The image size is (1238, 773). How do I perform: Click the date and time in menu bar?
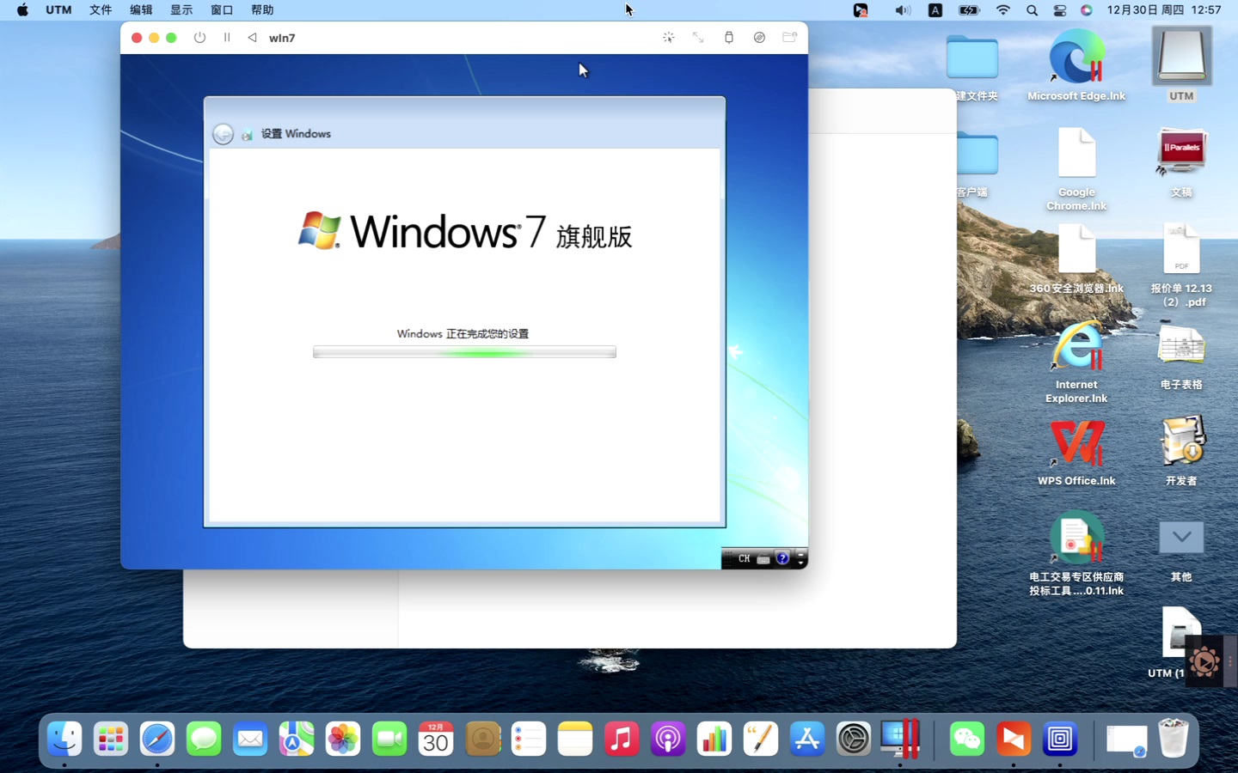[x=1164, y=10]
